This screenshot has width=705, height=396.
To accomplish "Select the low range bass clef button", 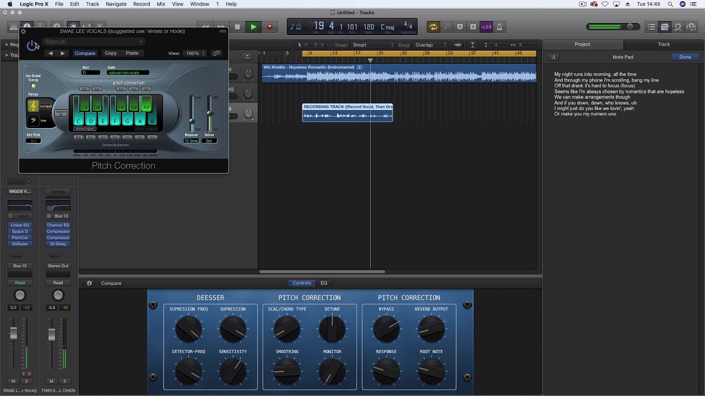I will [34, 120].
